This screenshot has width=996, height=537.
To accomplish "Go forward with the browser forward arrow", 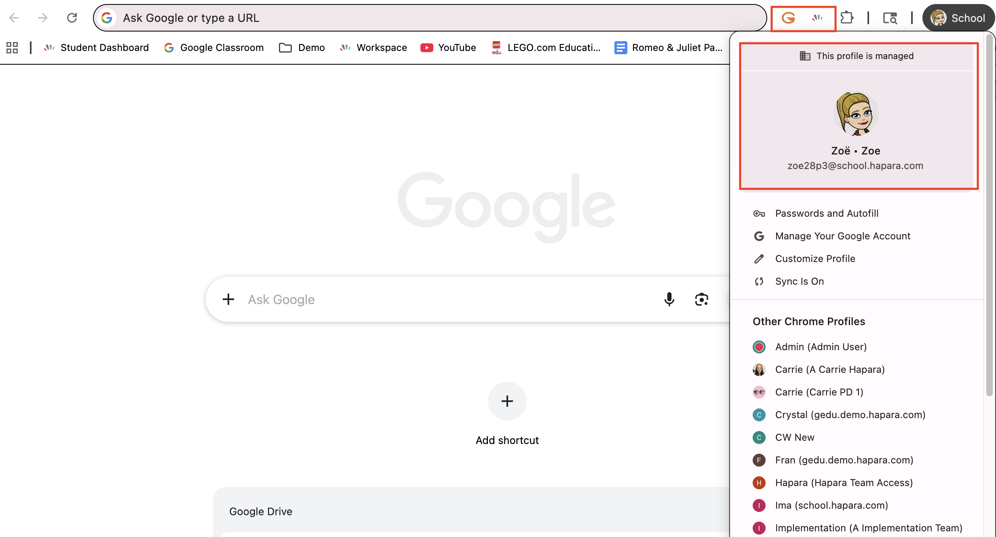I will (x=42, y=18).
